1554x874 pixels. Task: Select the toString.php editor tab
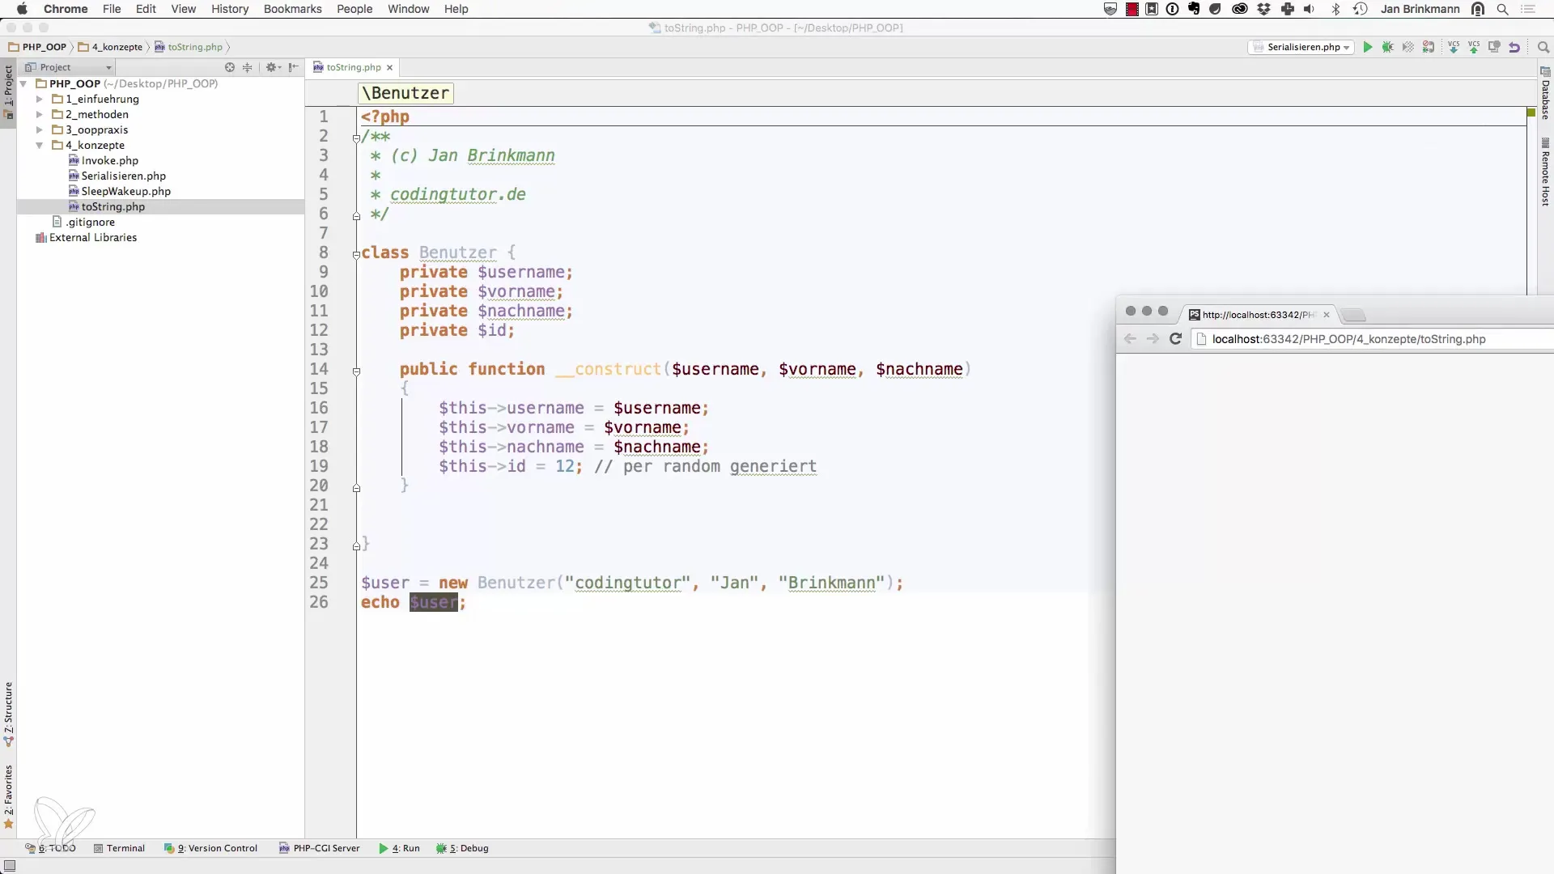[x=353, y=67]
